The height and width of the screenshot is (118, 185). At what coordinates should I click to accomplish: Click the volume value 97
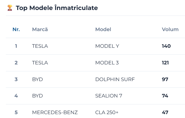click(x=165, y=79)
